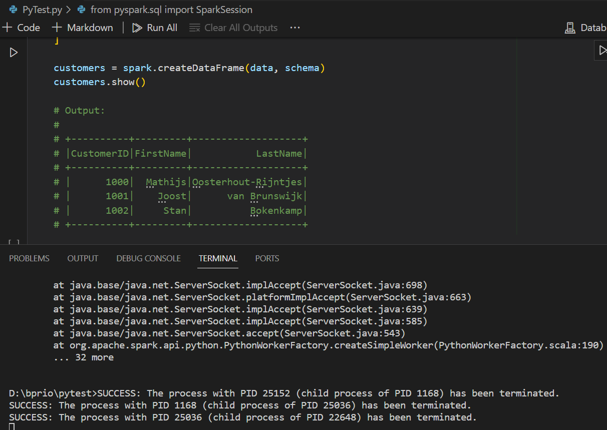
Task: Click the plus icon next to Markdown
Action: point(57,28)
